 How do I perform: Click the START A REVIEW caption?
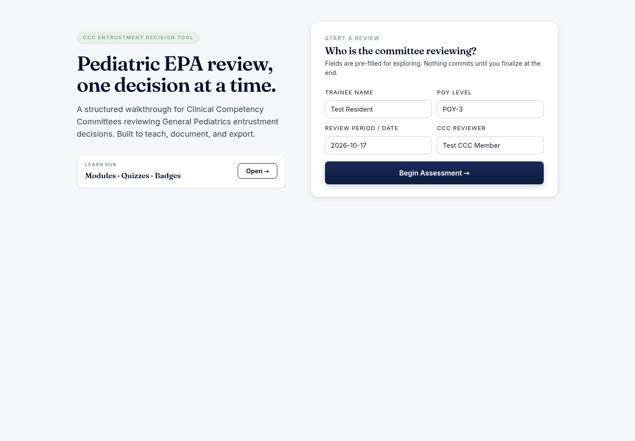(352, 38)
